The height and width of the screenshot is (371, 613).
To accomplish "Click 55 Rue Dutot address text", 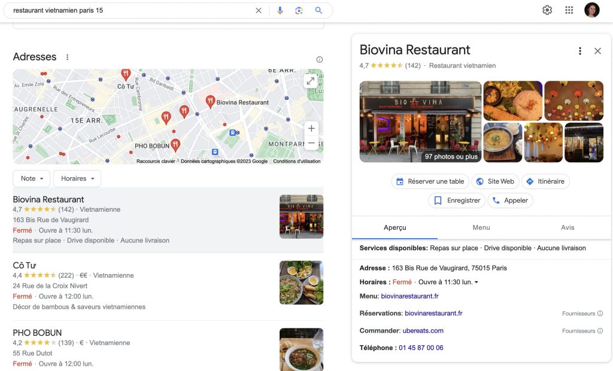I will [32, 354].
